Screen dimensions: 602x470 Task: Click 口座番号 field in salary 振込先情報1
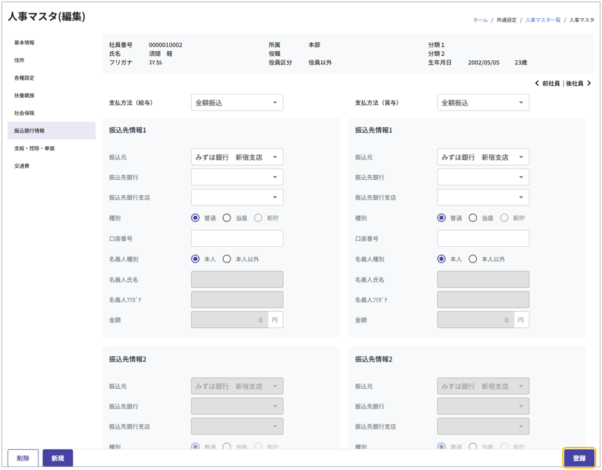pos(237,238)
